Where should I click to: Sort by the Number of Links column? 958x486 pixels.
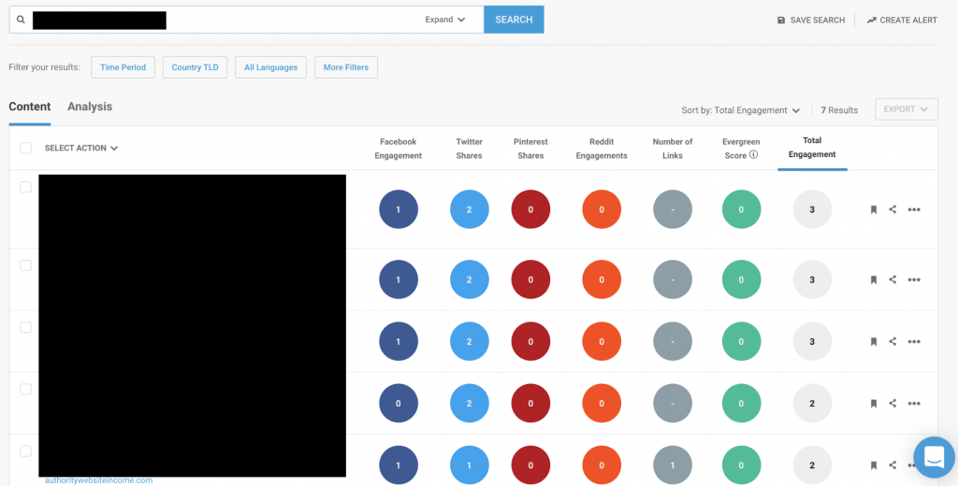click(x=673, y=149)
